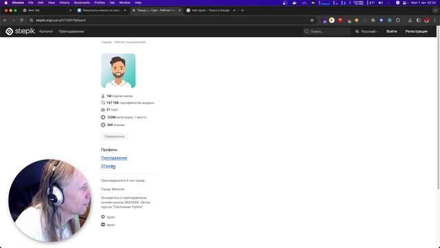Click the knowledge circle icon
Viewport: 440px width, 248px height.
[103, 125]
